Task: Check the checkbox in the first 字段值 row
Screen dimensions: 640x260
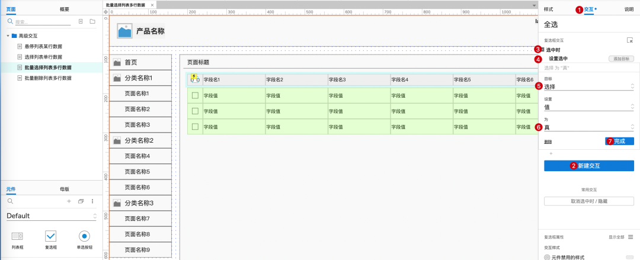Action: click(x=195, y=95)
